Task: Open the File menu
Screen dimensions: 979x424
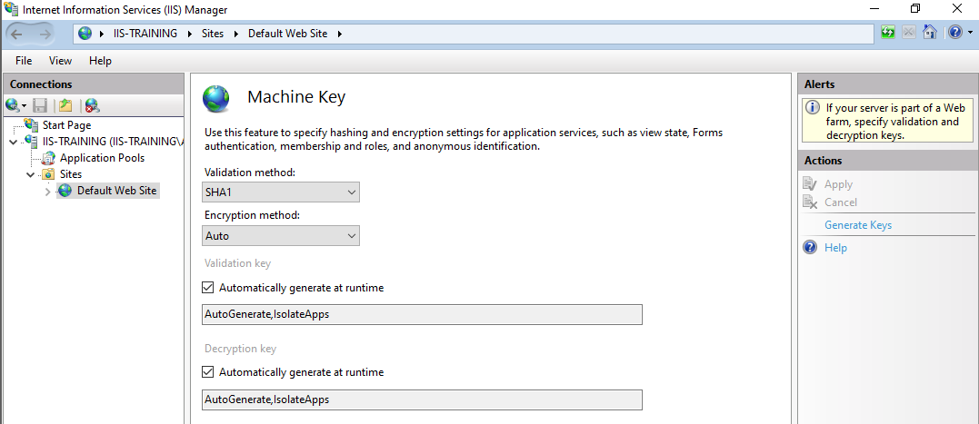Action: point(24,61)
